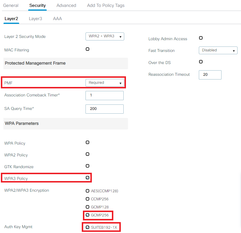
Task: Open Layer 2 Security Mode dropdown
Action: click(105, 36)
